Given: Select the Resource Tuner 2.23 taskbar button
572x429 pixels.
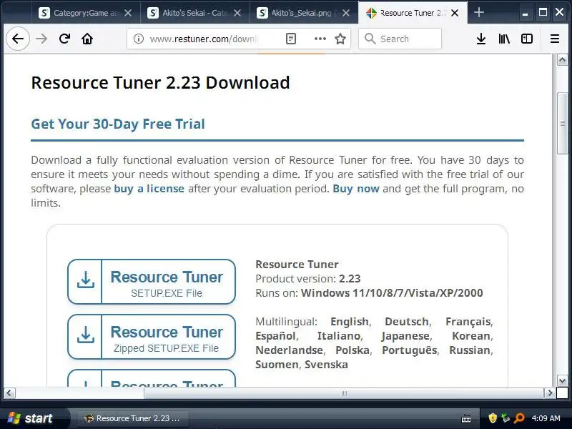Looking at the screenshot, I should pyautogui.click(x=132, y=418).
